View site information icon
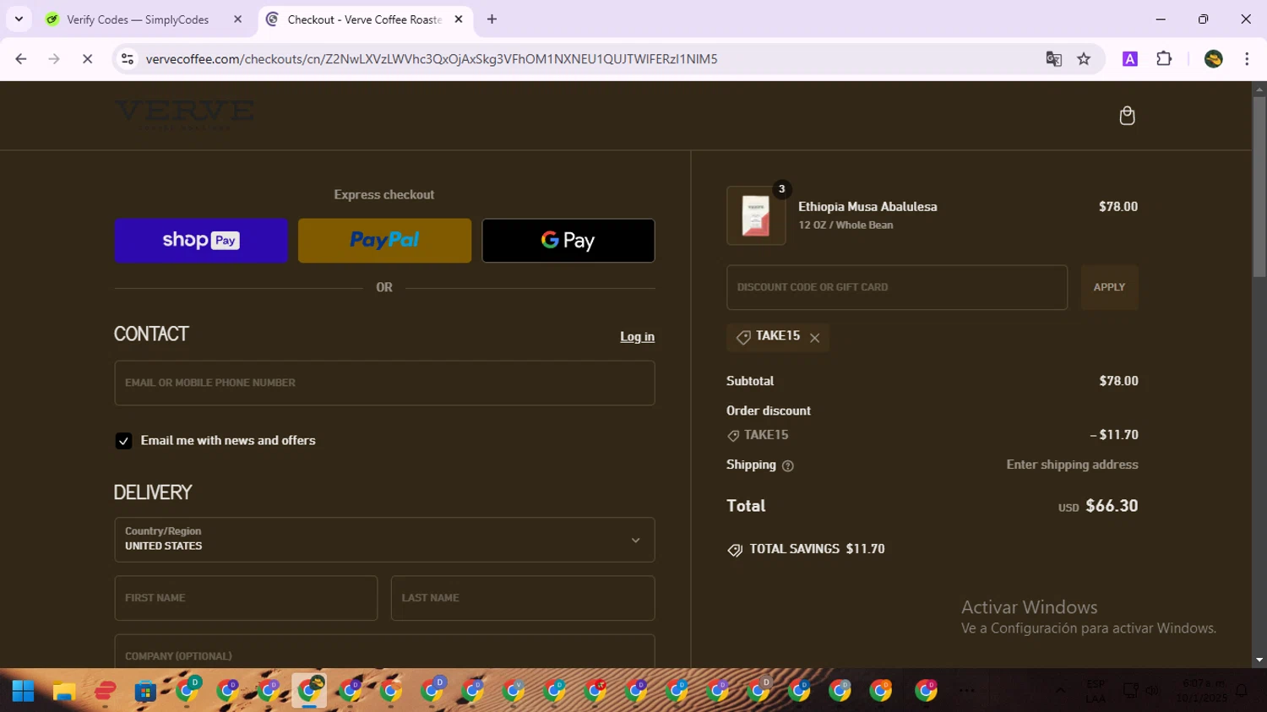1267x712 pixels. pyautogui.click(x=128, y=59)
